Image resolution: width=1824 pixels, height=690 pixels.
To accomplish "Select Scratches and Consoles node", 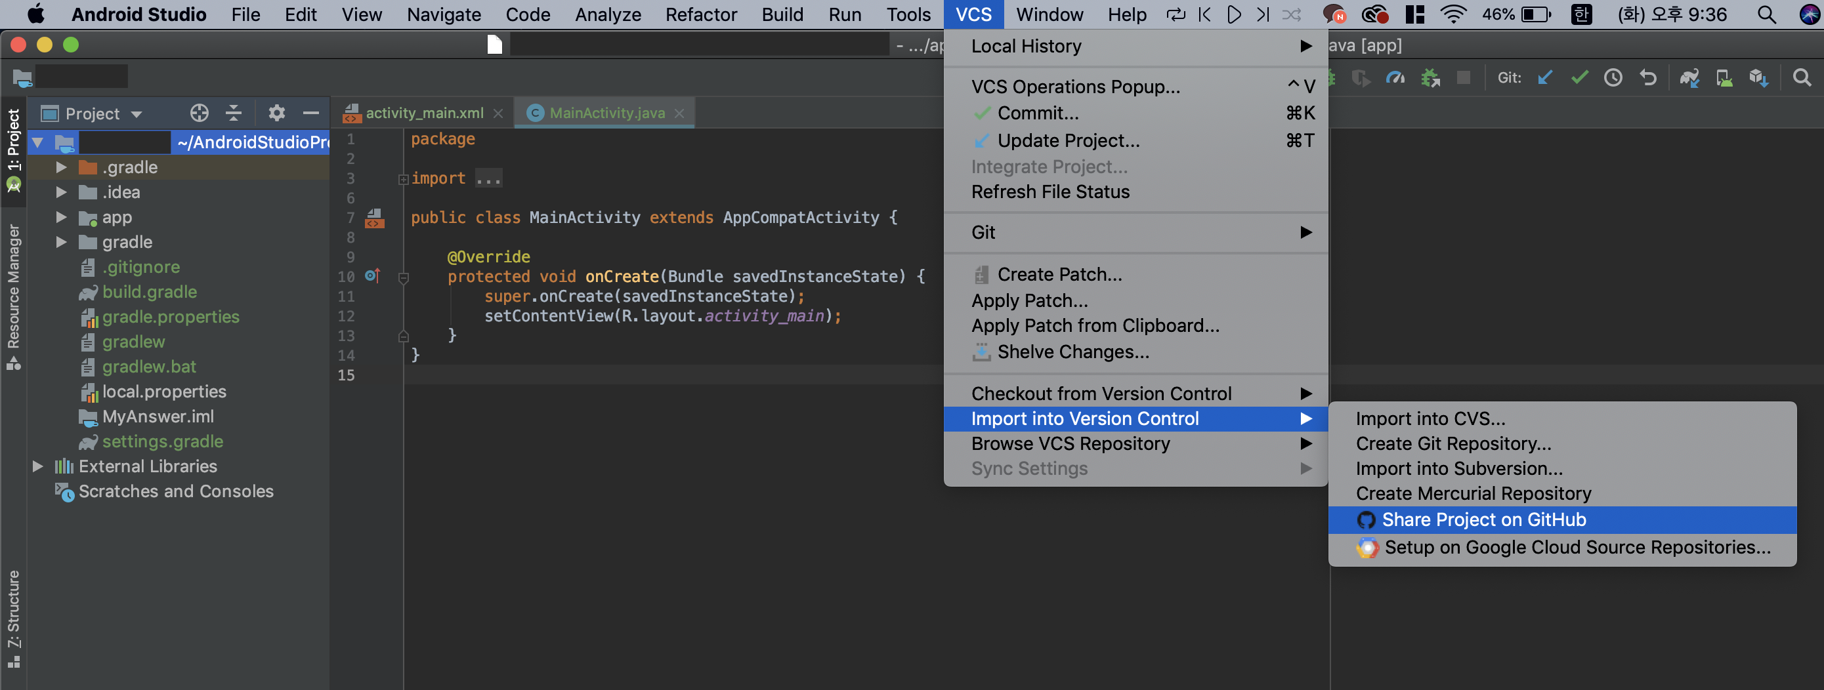I will [x=176, y=491].
